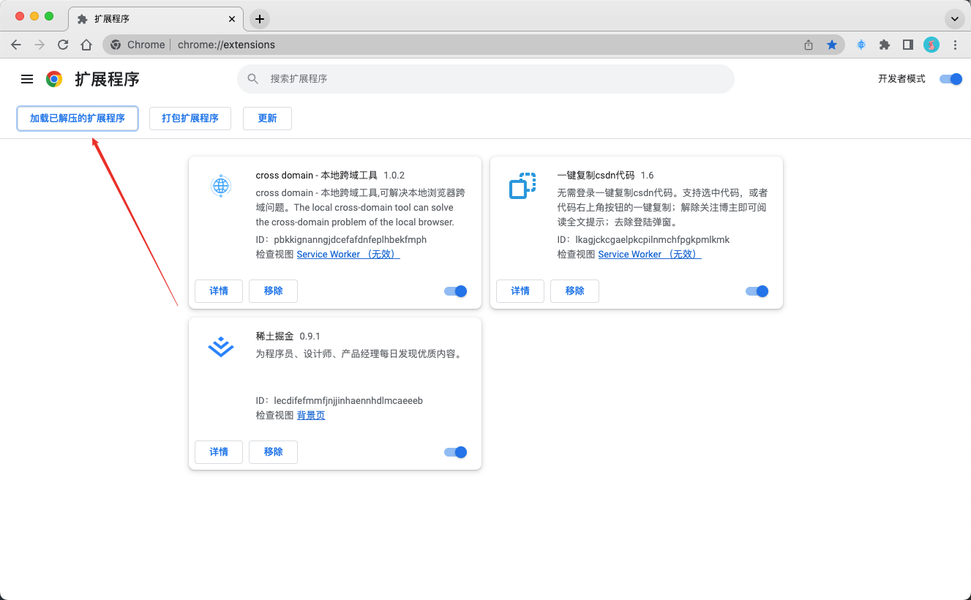Click the 加载已解压的扩展程序 button

[77, 118]
